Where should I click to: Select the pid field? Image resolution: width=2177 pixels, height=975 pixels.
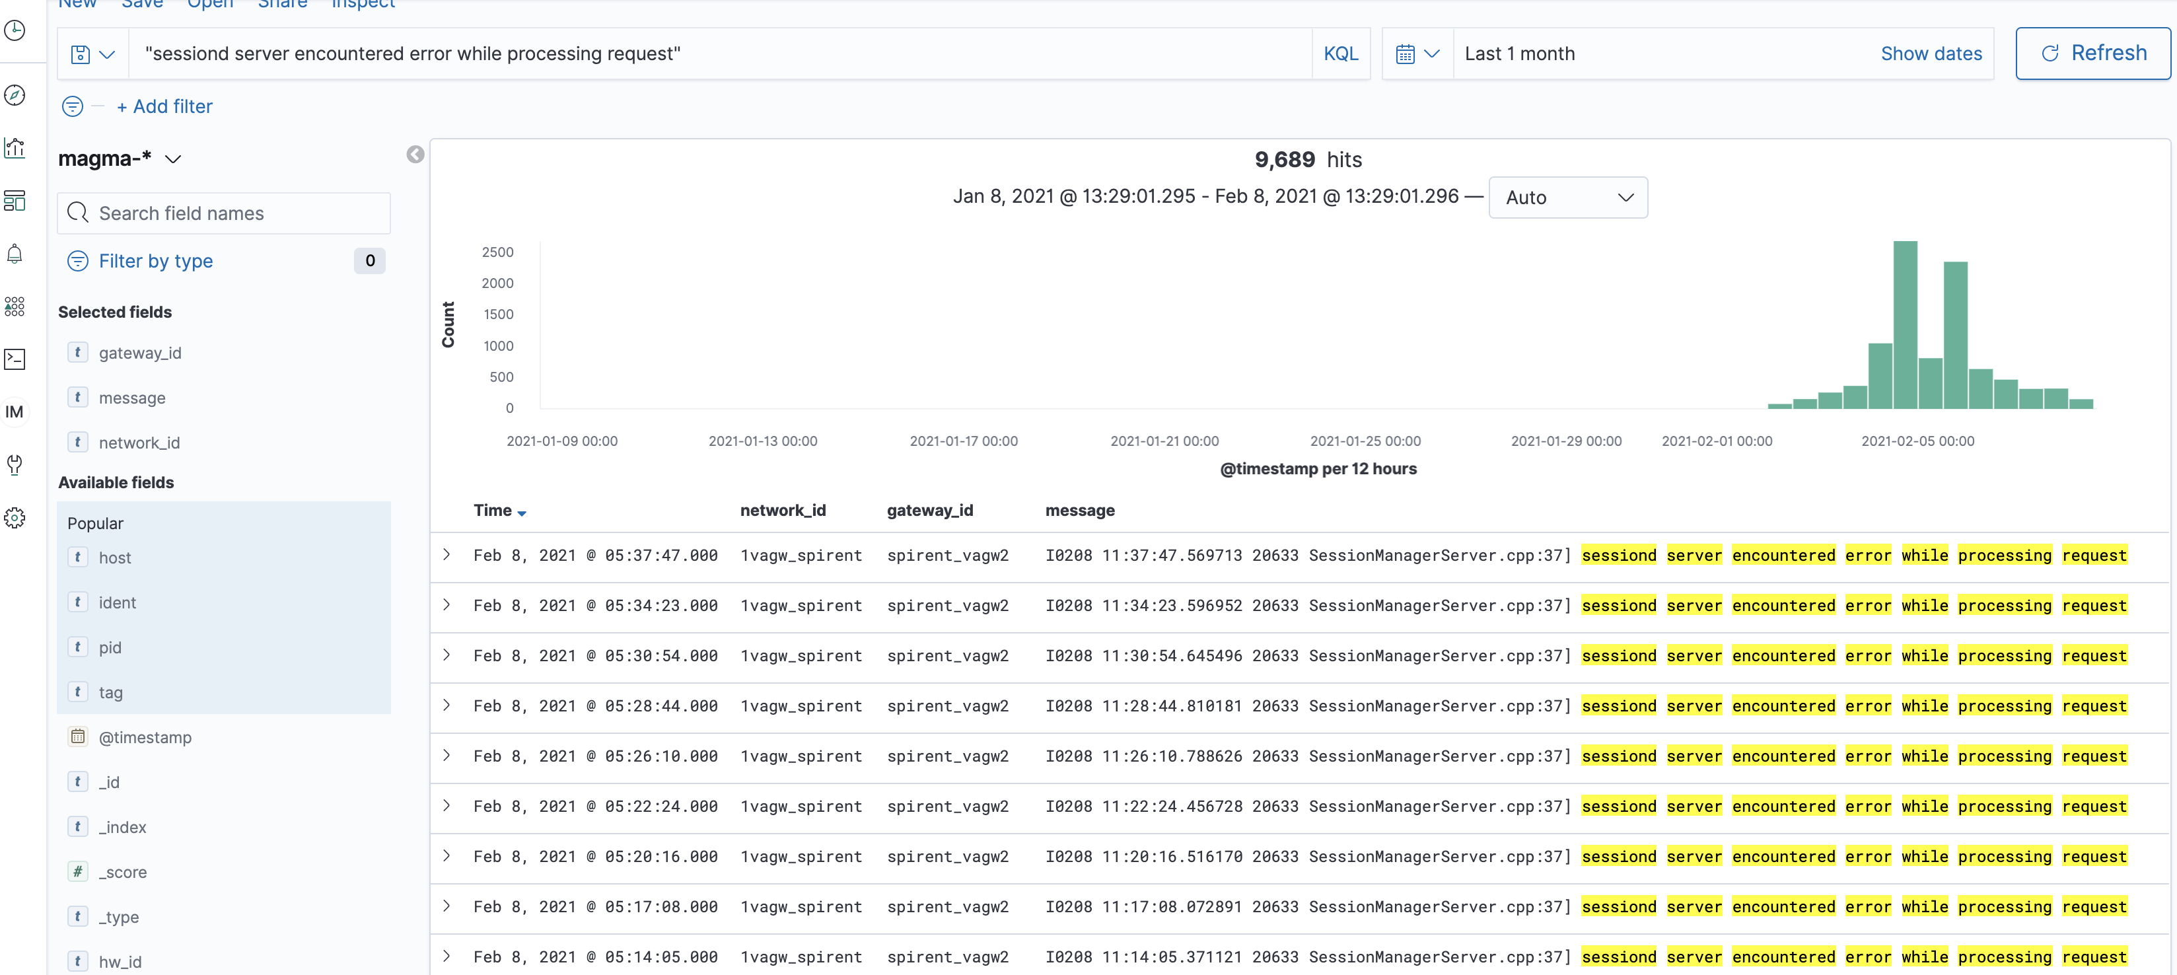click(x=110, y=647)
